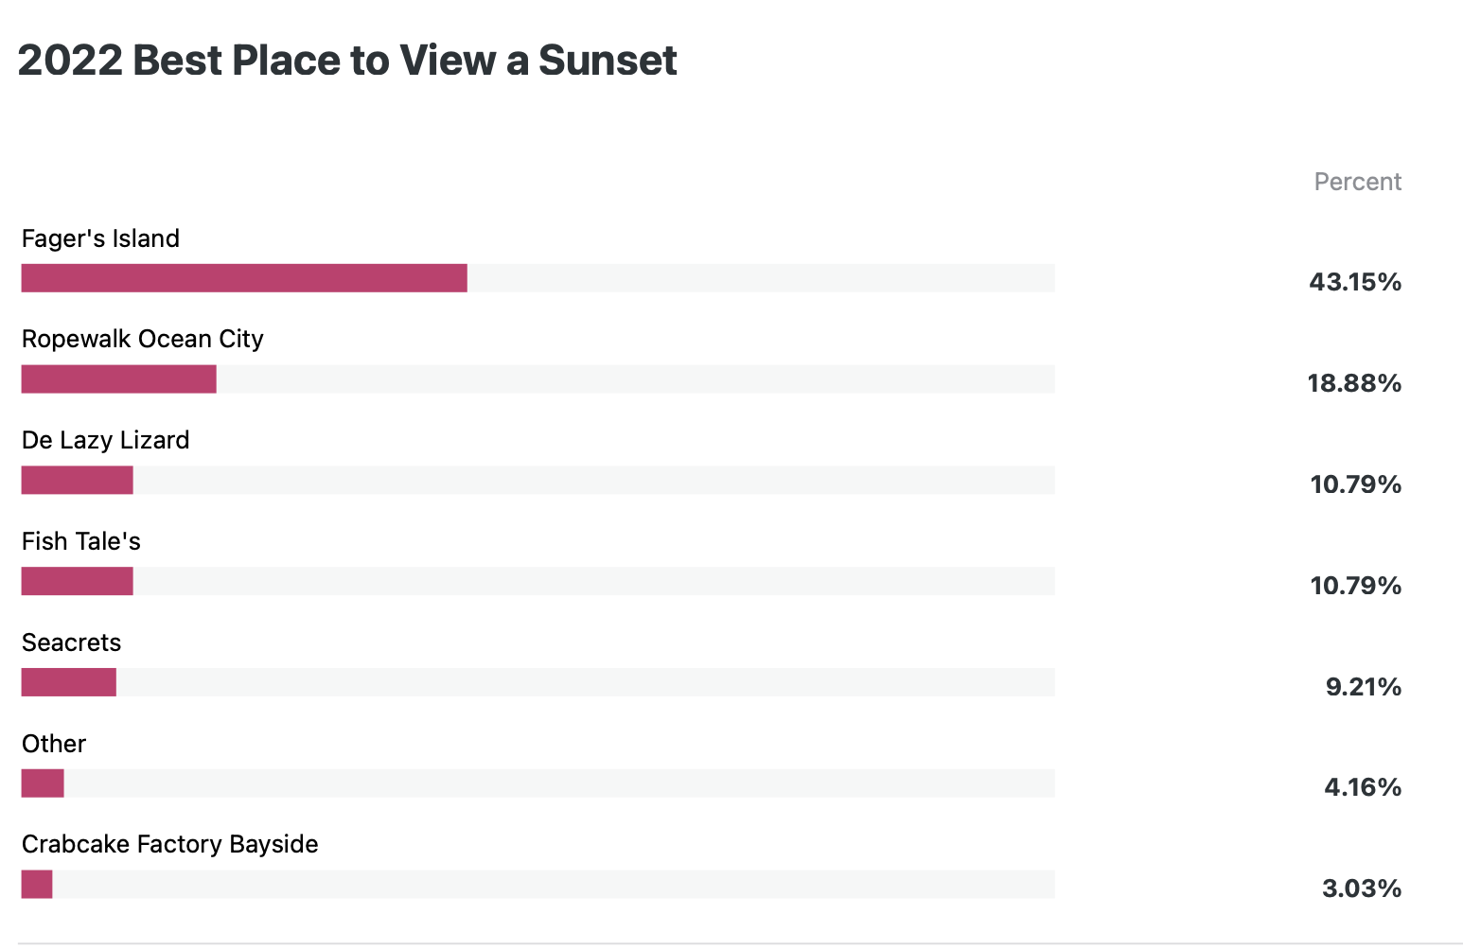Select the De Lazy Lizard label

(x=106, y=440)
